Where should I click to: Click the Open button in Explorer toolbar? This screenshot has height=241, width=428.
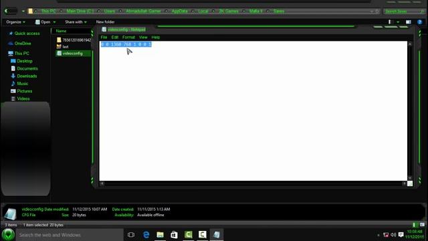coord(43,22)
